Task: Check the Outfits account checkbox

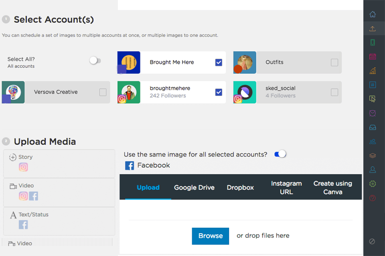Action: tap(334, 62)
